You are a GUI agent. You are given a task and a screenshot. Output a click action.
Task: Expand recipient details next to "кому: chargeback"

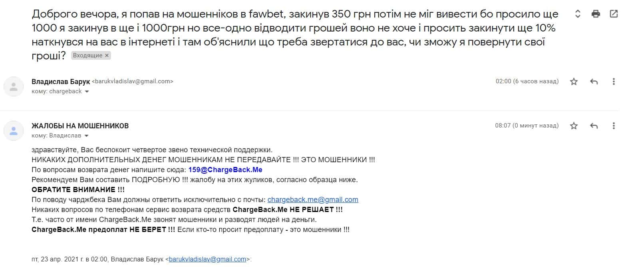[x=87, y=92]
